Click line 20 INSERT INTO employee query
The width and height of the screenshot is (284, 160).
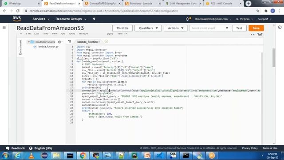(152, 96)
